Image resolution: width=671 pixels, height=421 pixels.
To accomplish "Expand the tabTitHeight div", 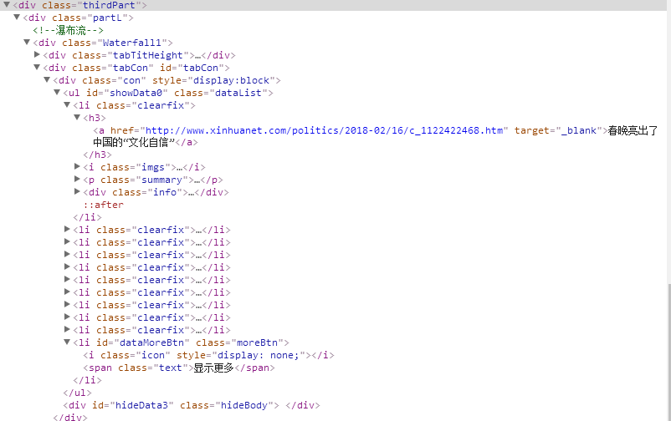I will click(37, 55).
